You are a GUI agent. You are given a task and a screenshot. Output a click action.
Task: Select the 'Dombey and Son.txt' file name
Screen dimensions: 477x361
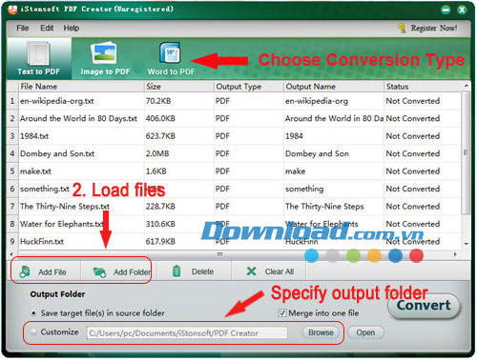pos(57,153)
